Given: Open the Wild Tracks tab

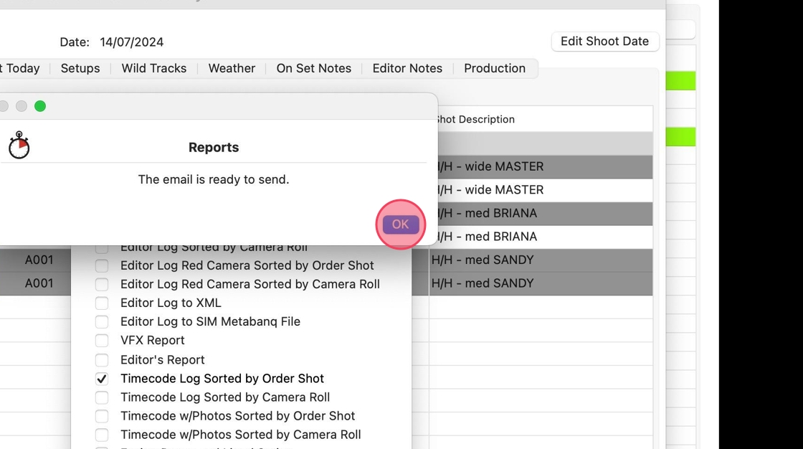Looking at the screenshot, I should click(154, 68).
